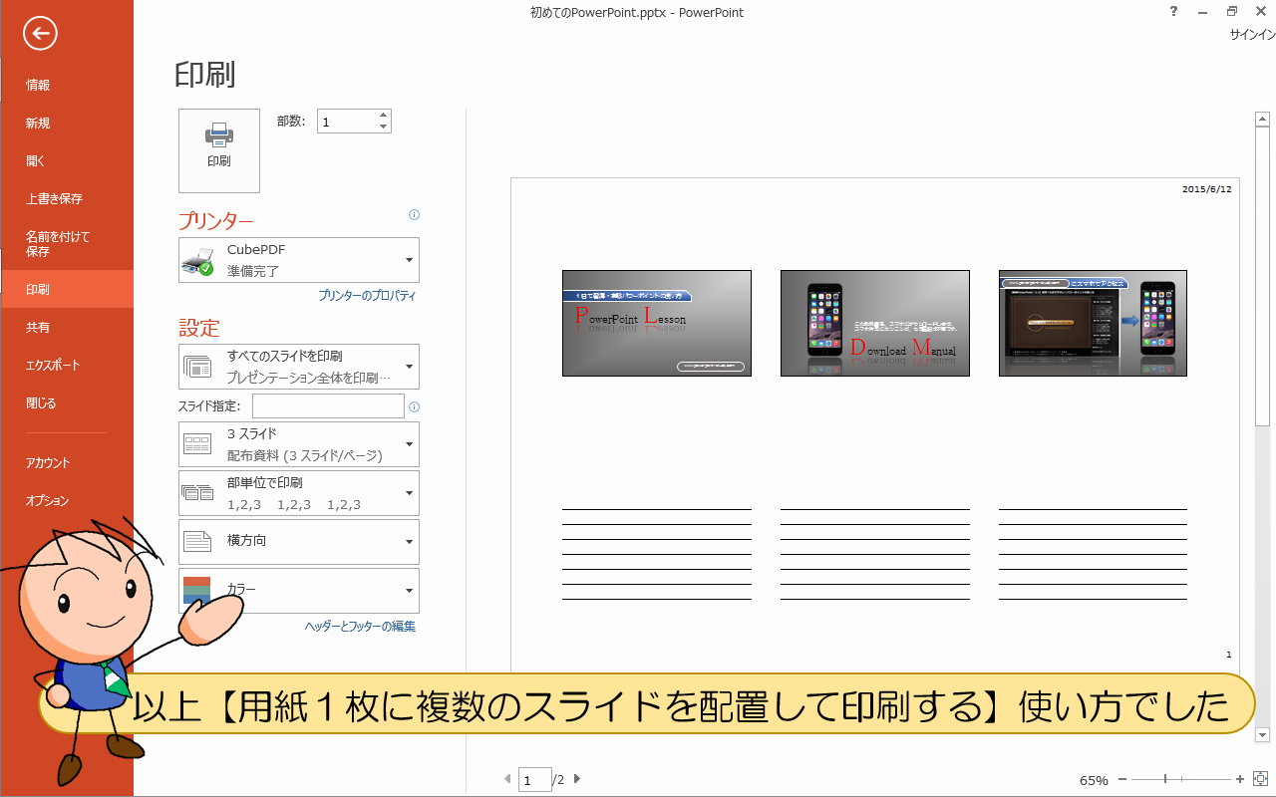Open オプション in the backstage menu

pyautogui.click(x=67, y=501)
